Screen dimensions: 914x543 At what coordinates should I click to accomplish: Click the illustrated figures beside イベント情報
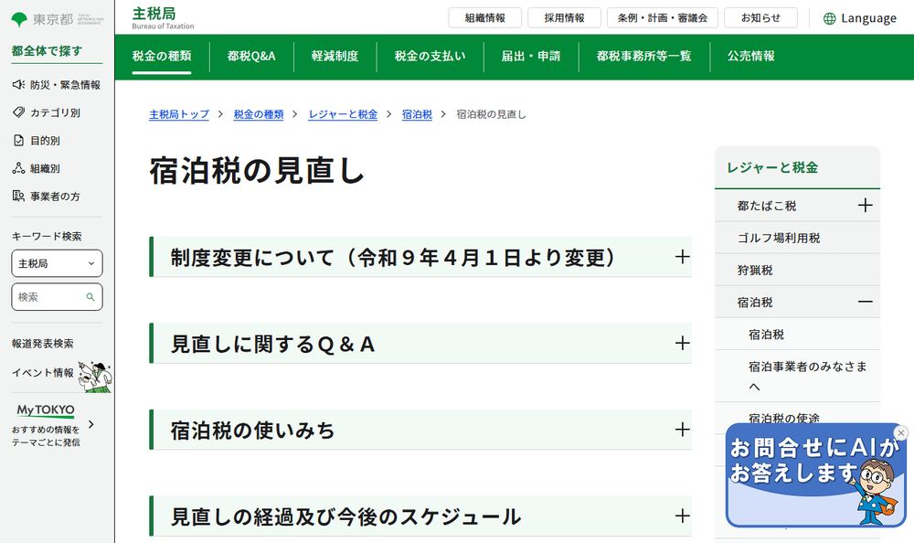pyautogui.click(x=95, y=377)
